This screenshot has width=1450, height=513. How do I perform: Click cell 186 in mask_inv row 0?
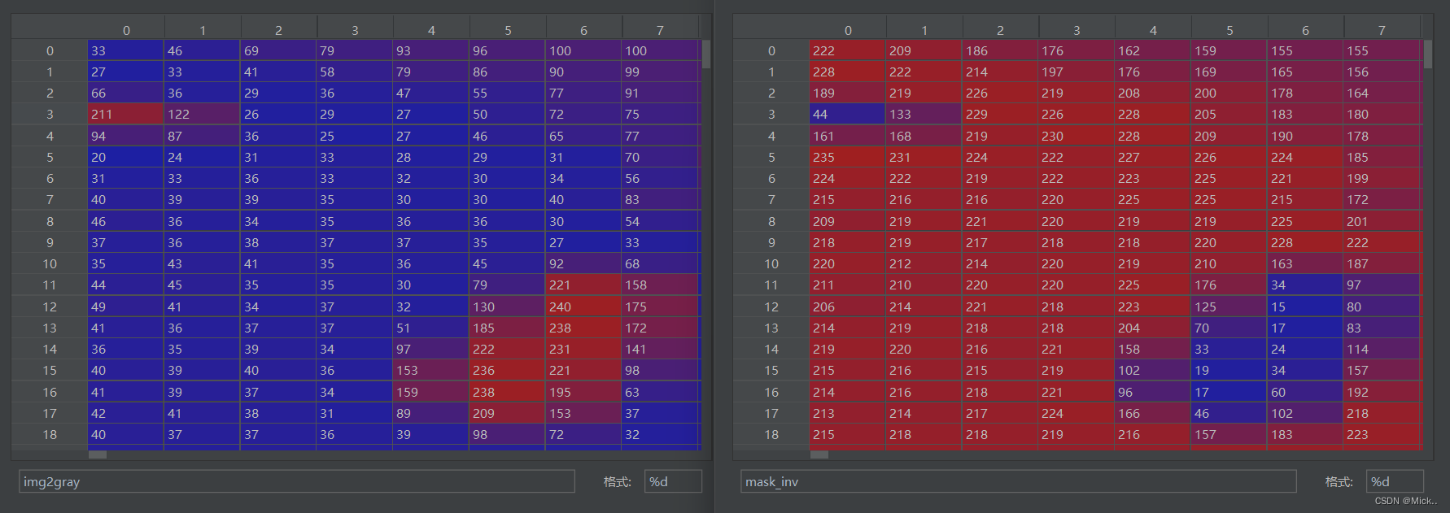pos(1000,50)
